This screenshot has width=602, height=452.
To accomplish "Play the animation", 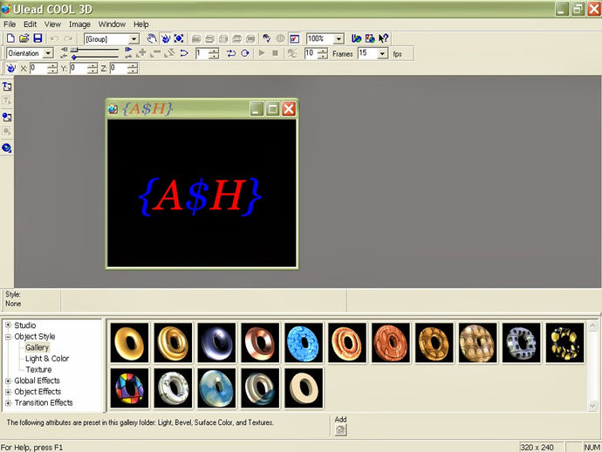I will [x=262, y=53].
